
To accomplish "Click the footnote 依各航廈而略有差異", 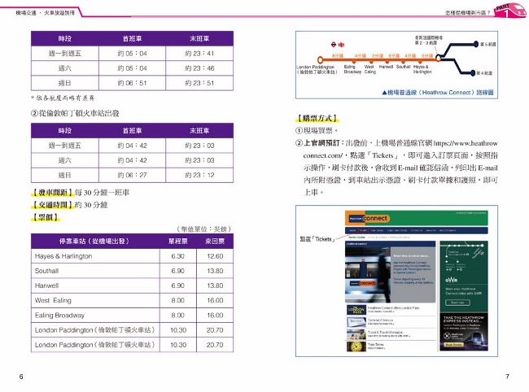I will (63, 98).
